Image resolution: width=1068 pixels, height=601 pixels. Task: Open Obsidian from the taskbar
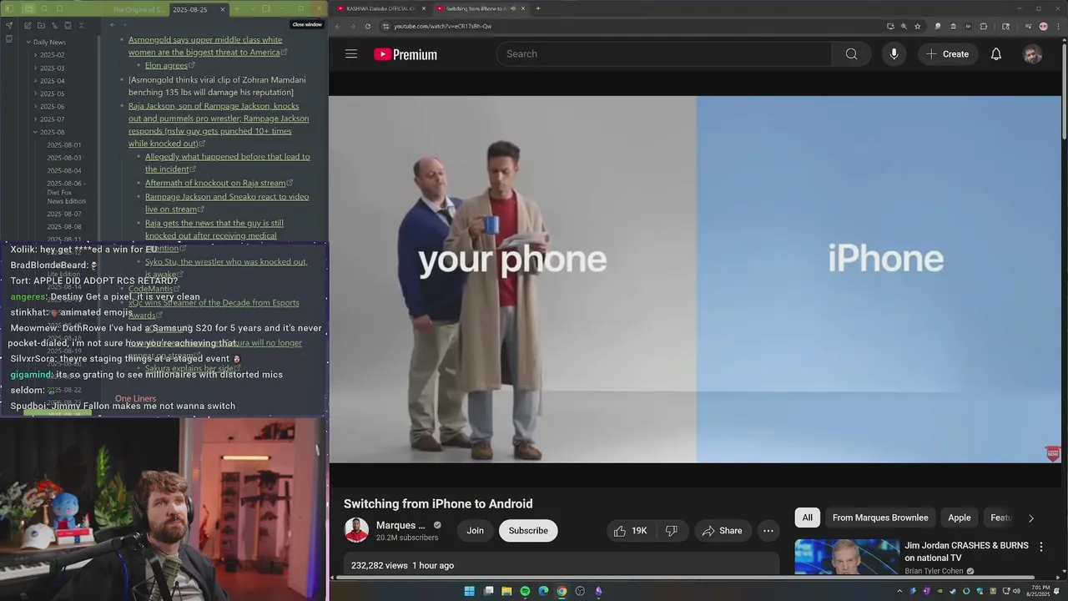click(x=598, y=591)
